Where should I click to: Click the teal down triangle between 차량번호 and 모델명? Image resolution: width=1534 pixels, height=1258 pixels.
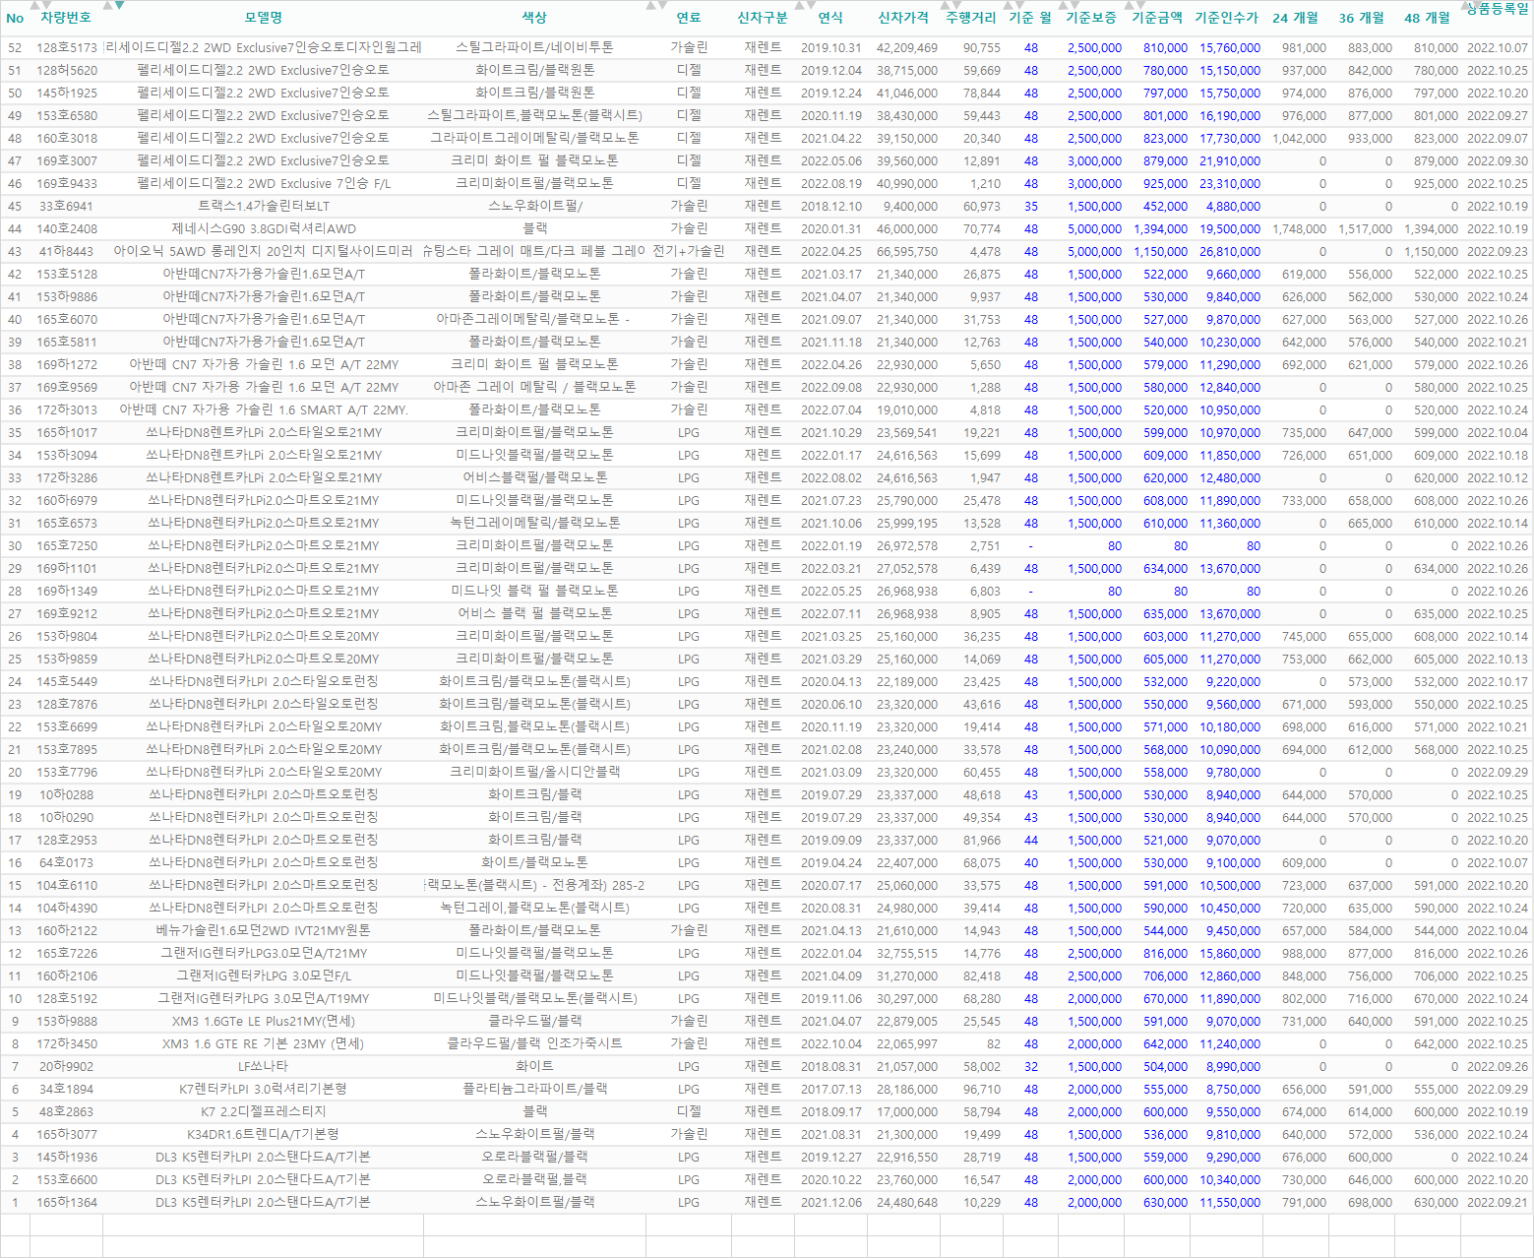pyautogui.click(x=119, y=5)
